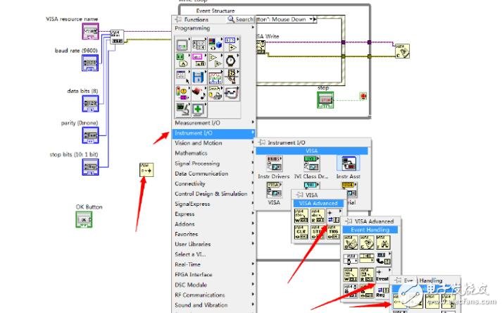Select the data bits (8) terminal

[91, 103]
